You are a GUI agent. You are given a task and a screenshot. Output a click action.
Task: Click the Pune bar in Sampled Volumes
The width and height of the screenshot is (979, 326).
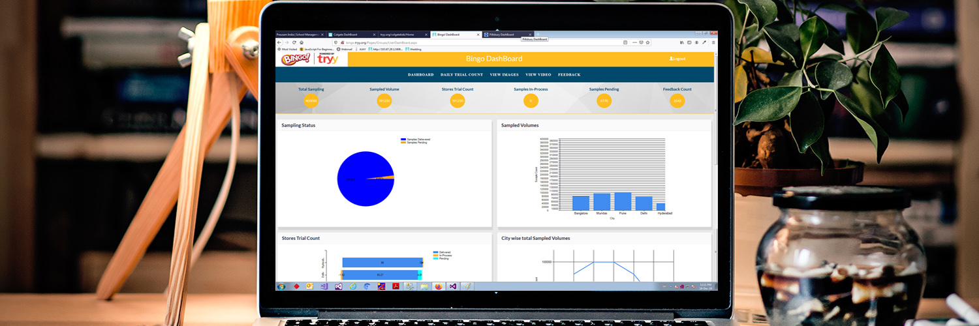click(623, 201)
